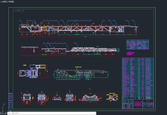Select the magenta title block text
The height and width of the screenshot is (115, 167).
coord(138,103)
